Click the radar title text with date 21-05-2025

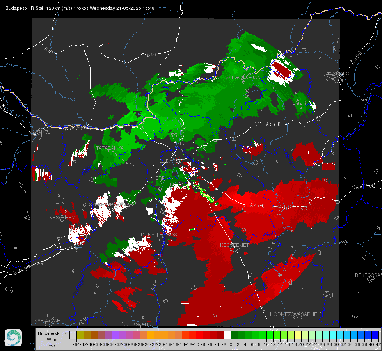pyautogui.click(x=80, y=8)
